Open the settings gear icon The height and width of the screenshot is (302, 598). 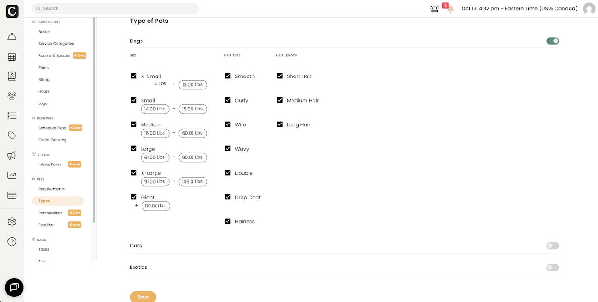(x=12, y=222)
